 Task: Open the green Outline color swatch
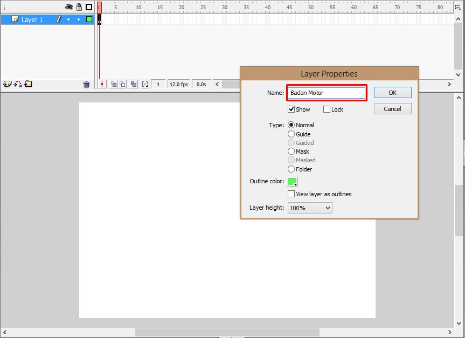pos(292,182)
